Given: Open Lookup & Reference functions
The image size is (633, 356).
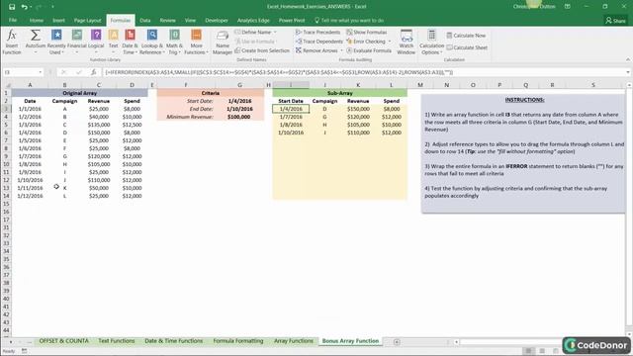Looking at the screenshot, I should pyautogui.click(x=151, y=42).
